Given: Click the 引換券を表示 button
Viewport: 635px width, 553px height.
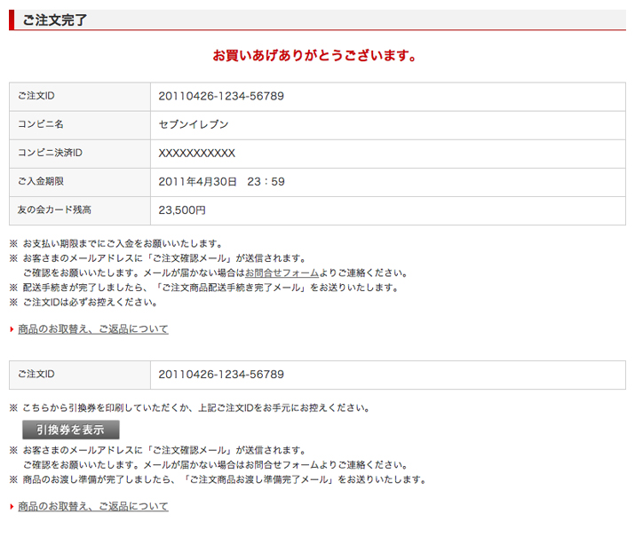Looking at the screenshot, I should point(71,430).
